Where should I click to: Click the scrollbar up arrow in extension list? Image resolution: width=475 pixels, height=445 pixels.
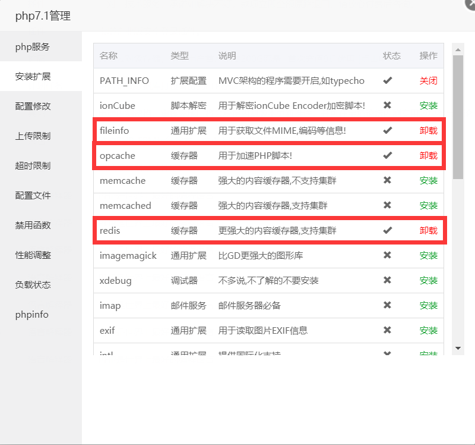[458, 49]
